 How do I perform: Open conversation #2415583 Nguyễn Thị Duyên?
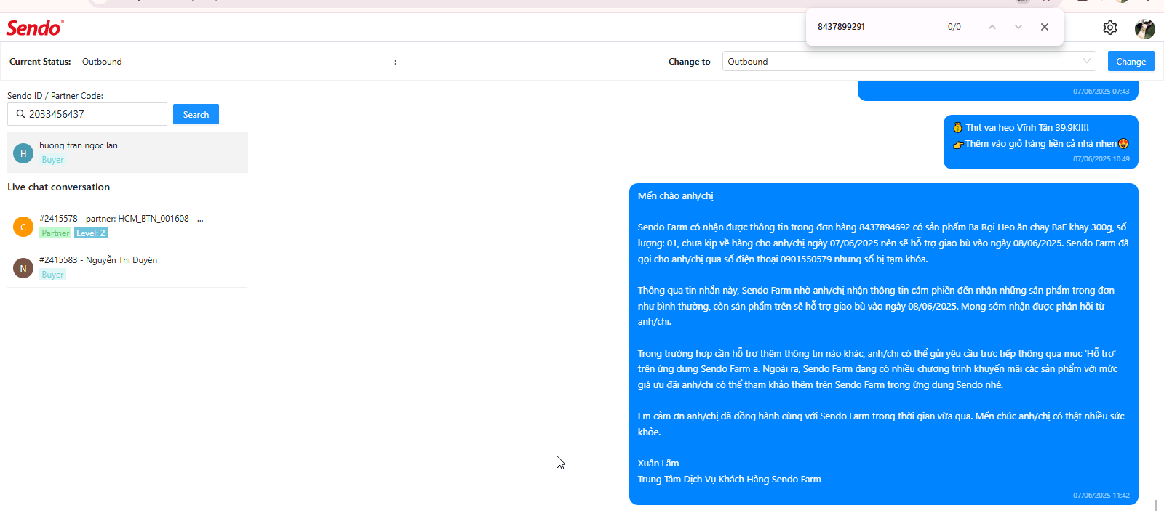pos(127,267)
